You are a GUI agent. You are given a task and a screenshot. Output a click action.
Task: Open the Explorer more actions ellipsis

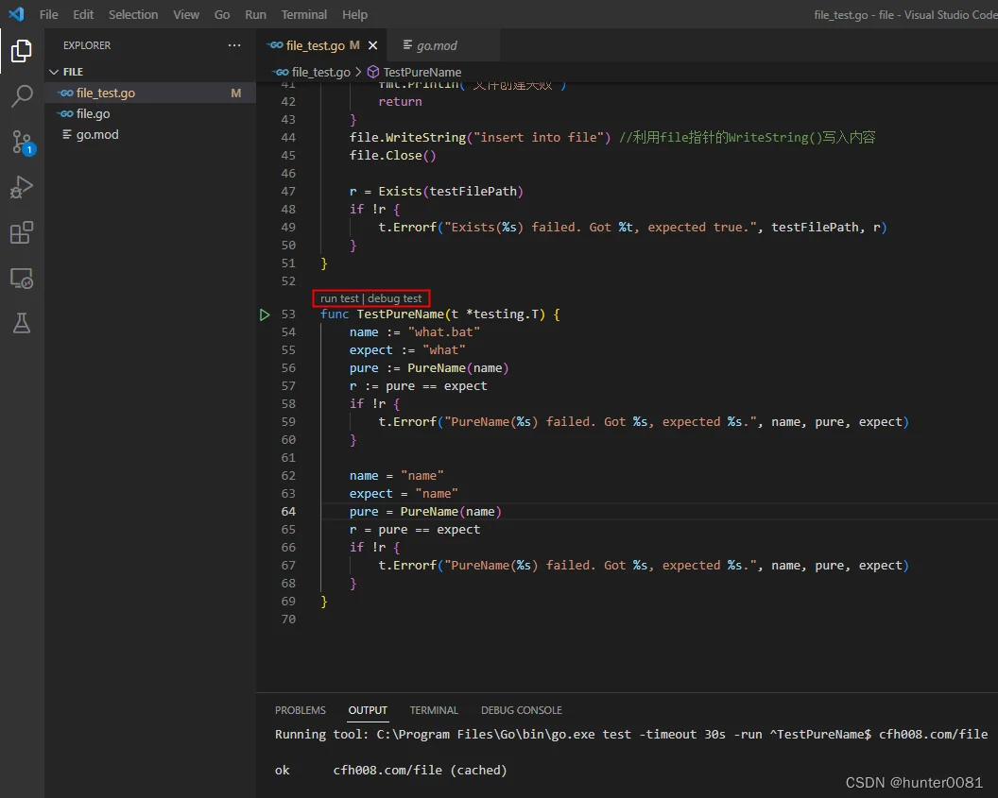(x=234, y=45)
